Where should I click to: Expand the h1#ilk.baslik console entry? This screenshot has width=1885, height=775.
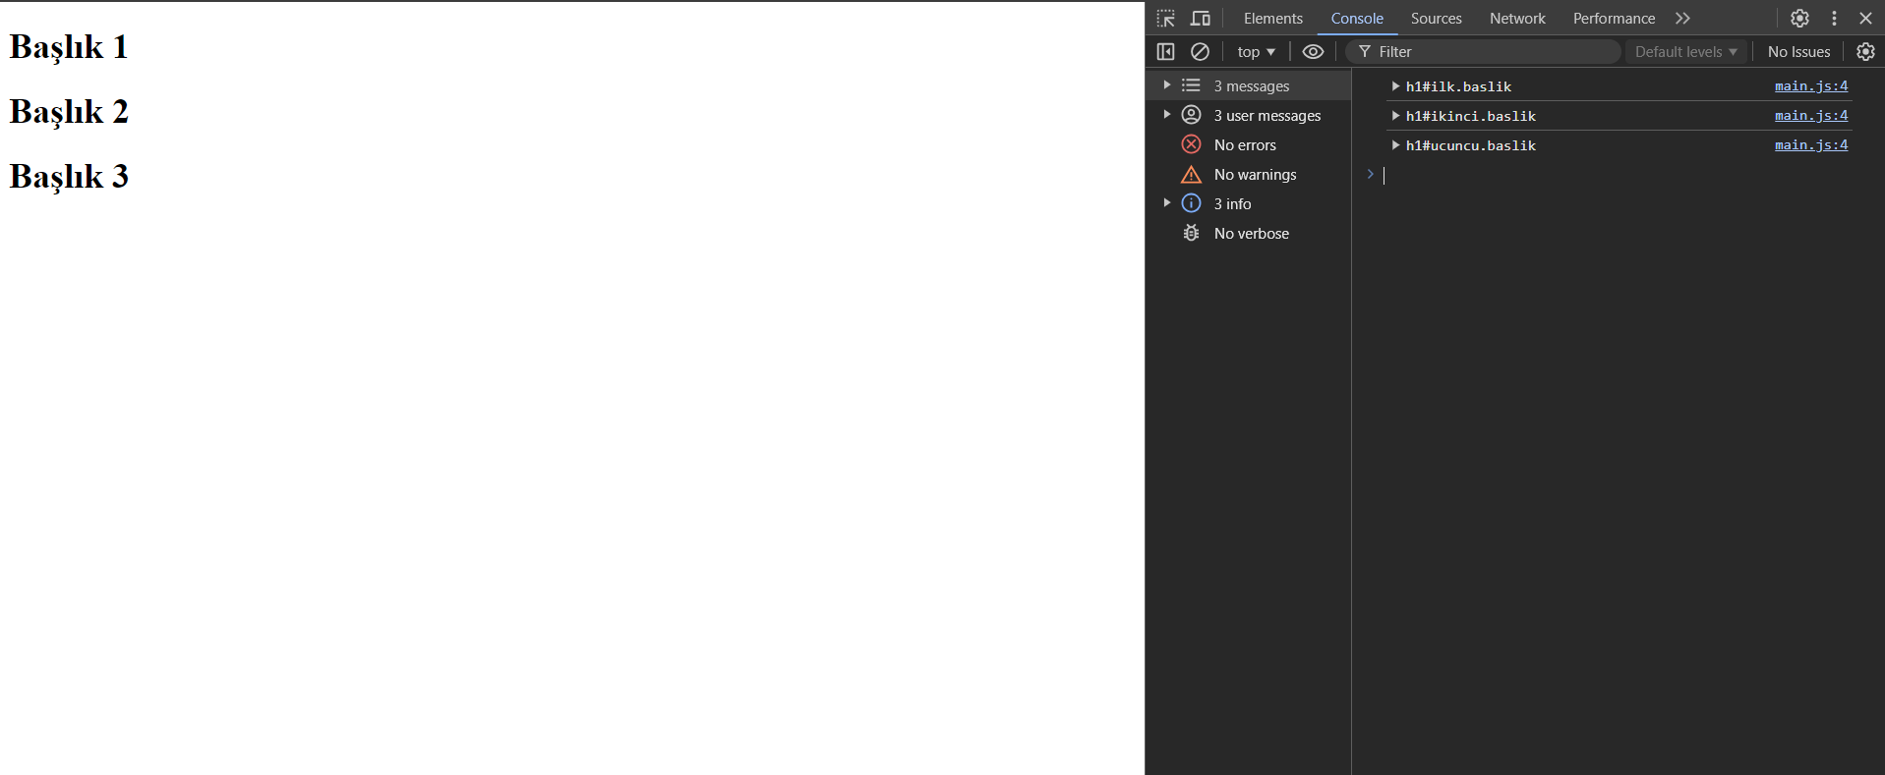click(x=1395, y=86)
